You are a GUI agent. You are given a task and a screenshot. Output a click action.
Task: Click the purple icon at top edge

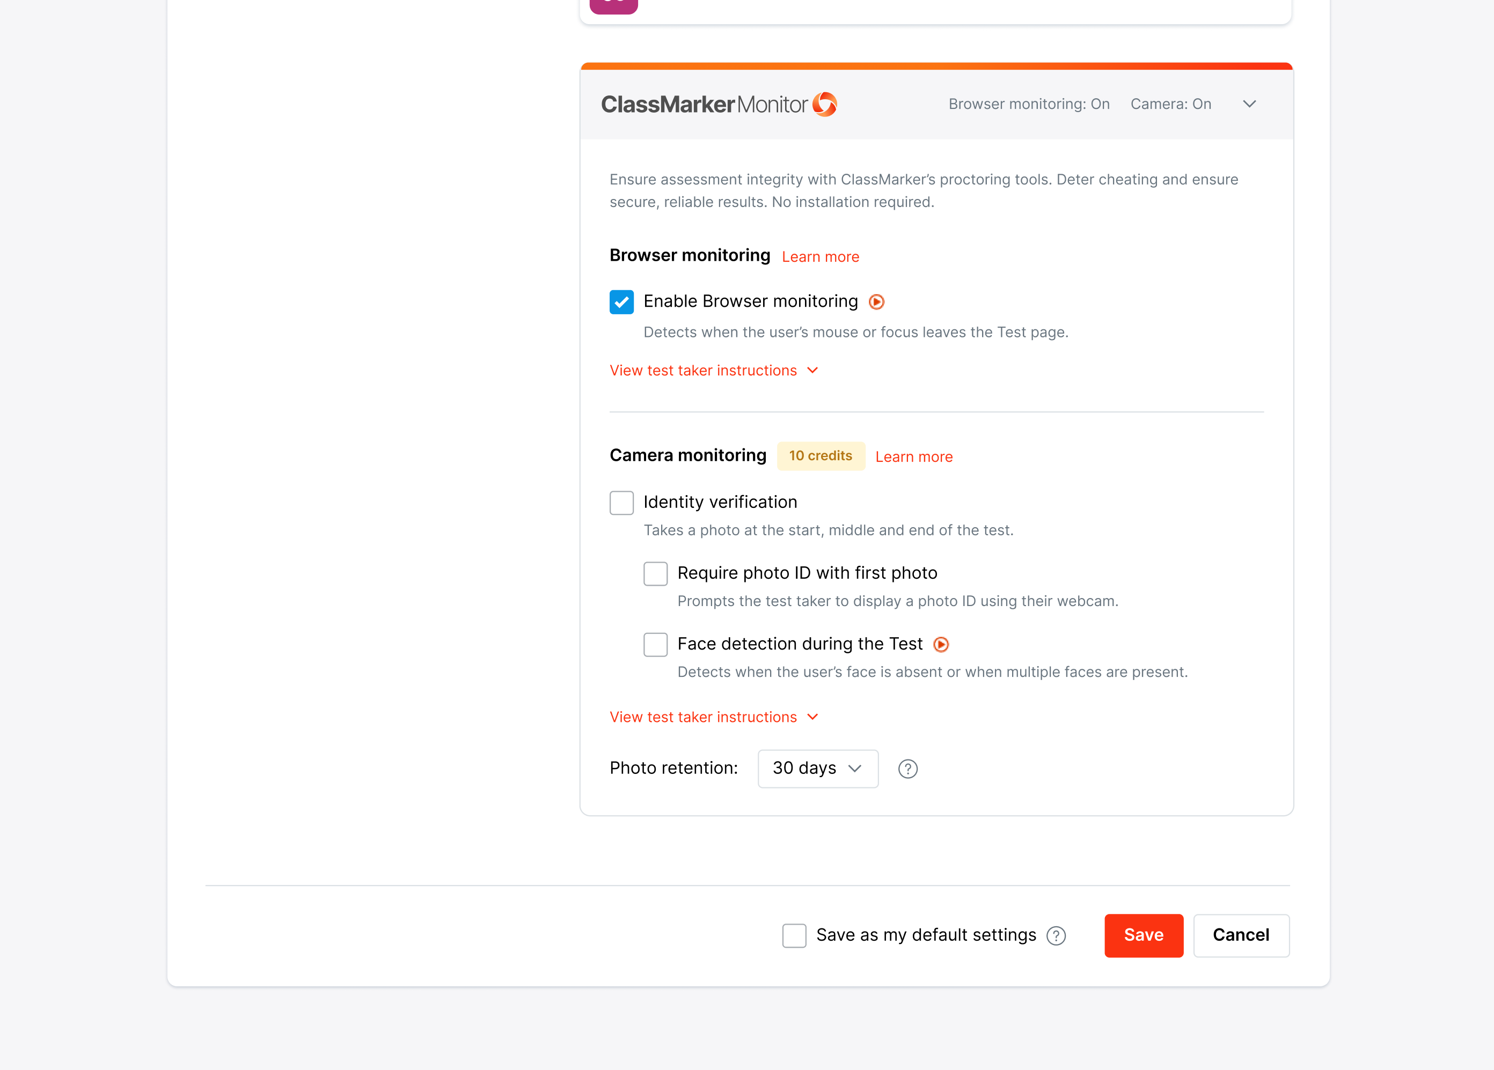[x=613, y=5]
